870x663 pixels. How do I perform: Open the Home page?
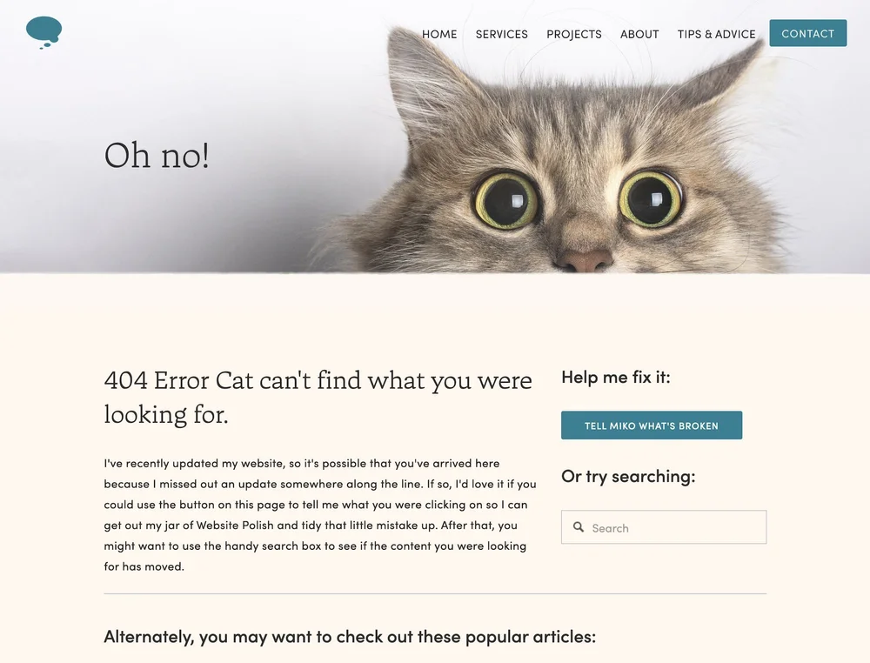click(439, 34)
